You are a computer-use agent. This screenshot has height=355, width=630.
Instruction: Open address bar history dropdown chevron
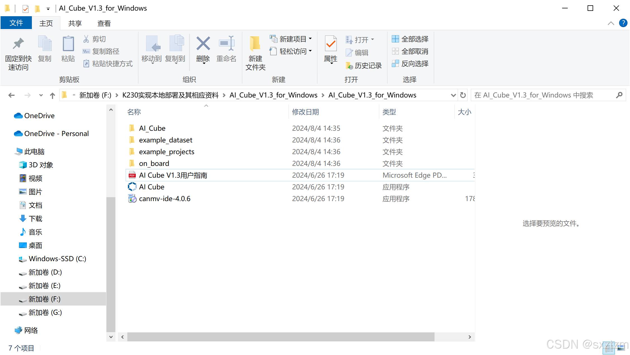[453, 95]
